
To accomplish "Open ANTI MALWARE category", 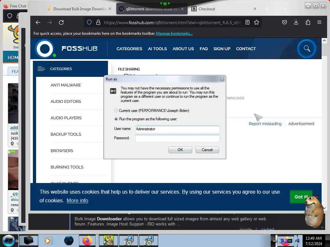I will tap(66, 85).
